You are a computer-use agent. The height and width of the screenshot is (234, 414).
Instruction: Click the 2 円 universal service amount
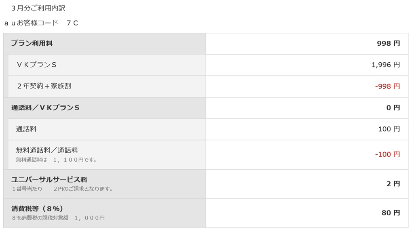click(393, 183)
